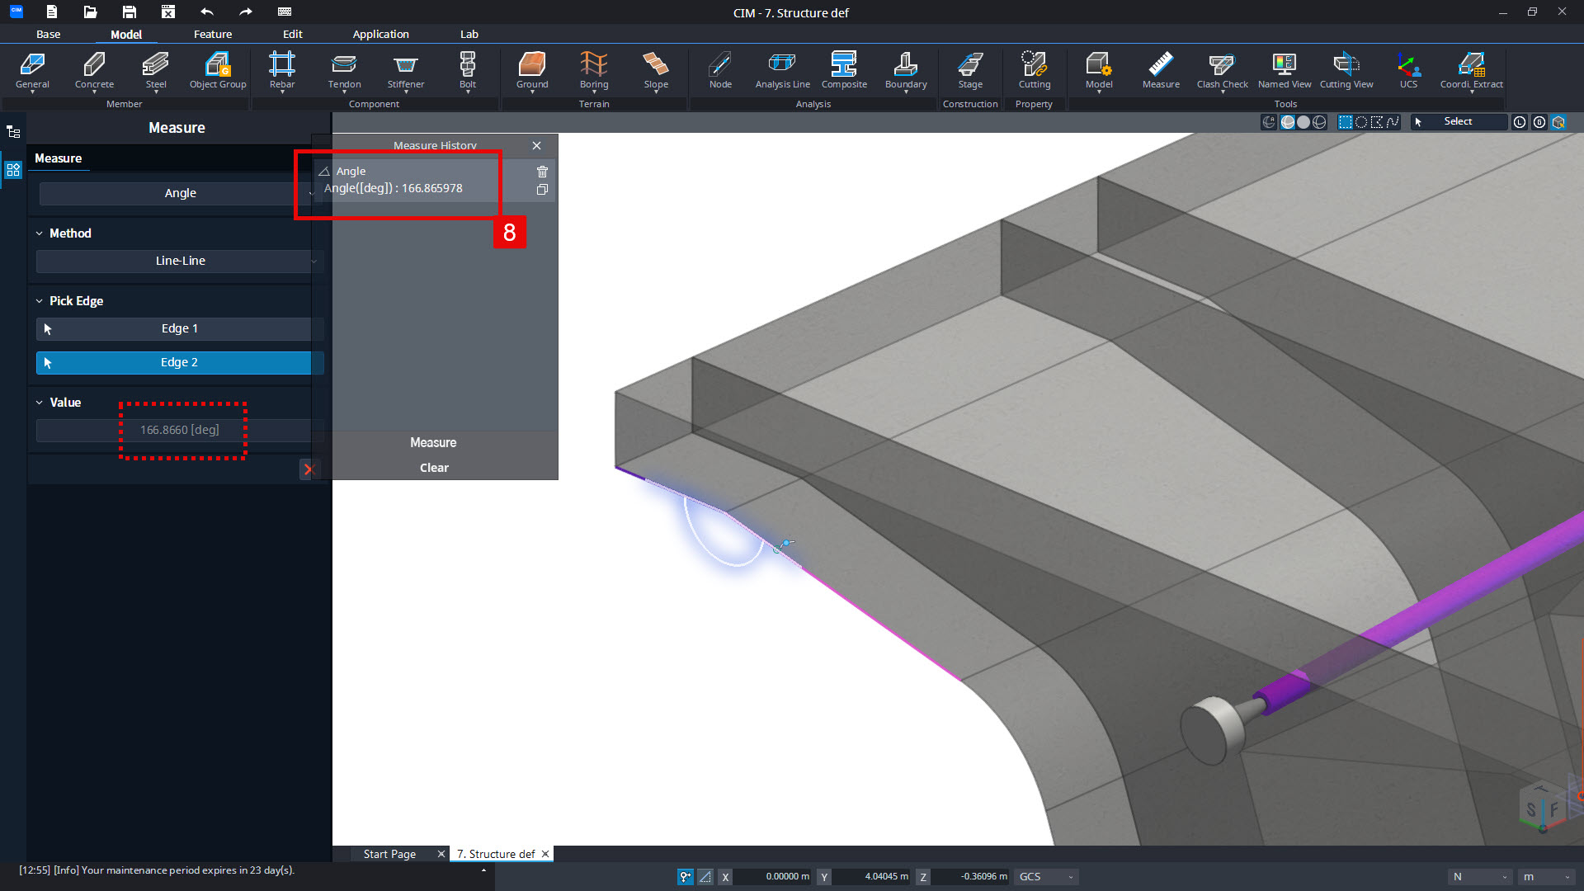Open the GCS coordinate system dropdown
This screenshot has width=1584, height=891.
point(1046,877)
